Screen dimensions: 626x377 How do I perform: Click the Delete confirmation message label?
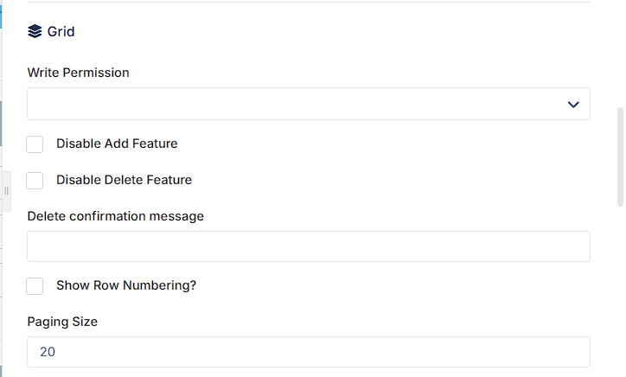coord(115,216)
